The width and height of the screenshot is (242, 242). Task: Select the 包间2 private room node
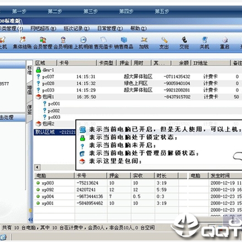[45, 124]
